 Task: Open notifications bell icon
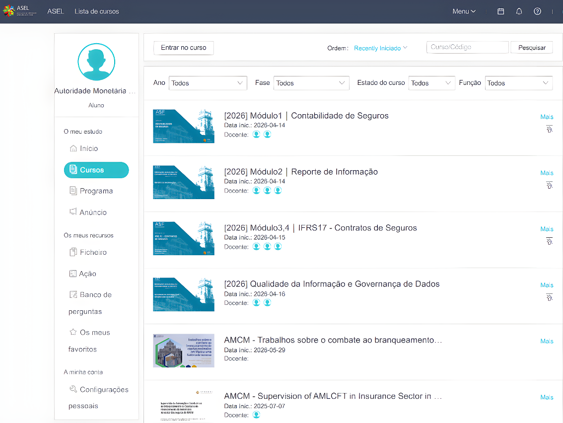click(x=519, y=11)
